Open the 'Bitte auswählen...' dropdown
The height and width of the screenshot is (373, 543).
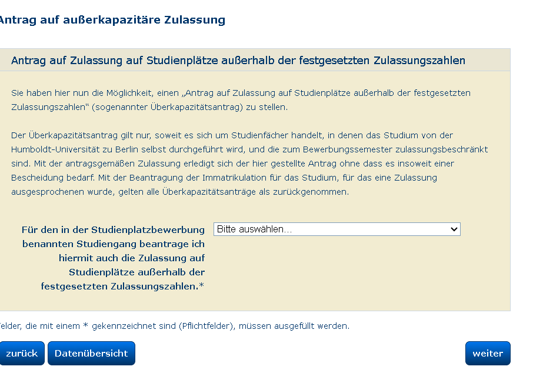tap(337, 229)
